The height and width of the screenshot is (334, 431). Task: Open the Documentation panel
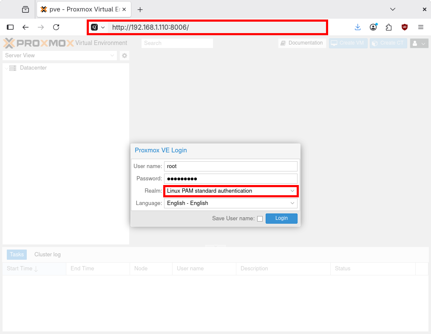[x=302, y=43]
